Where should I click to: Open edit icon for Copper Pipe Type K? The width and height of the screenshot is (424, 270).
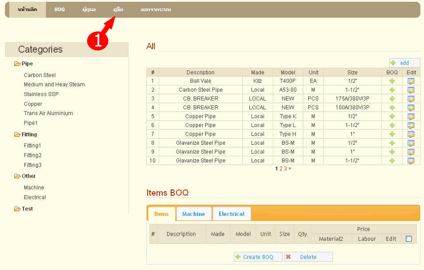coord(411,116)
